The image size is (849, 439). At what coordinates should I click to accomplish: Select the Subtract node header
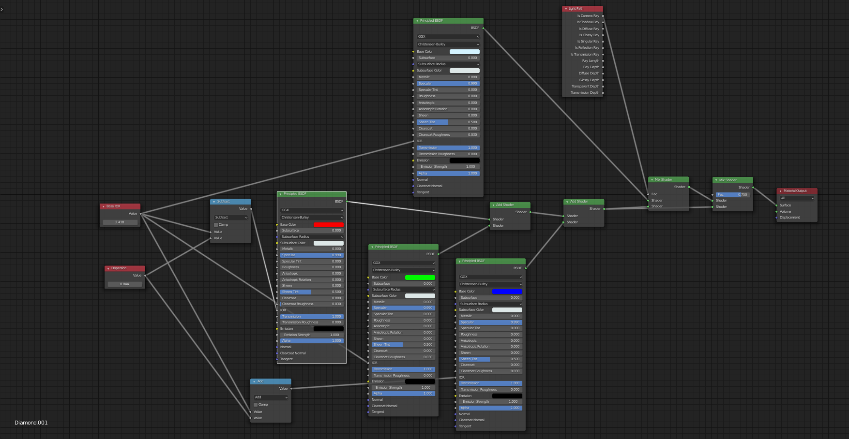pyautogui.click(x=230, y=202)
